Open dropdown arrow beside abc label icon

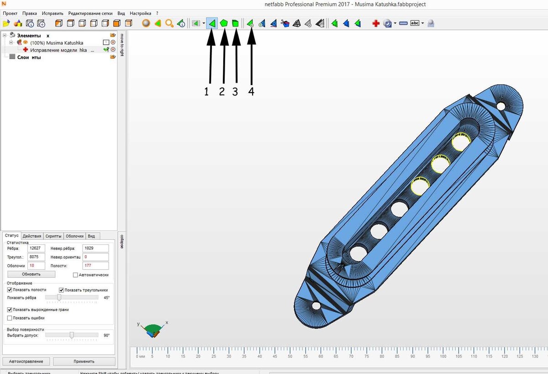pyautogui.click(x=422, y=23)
